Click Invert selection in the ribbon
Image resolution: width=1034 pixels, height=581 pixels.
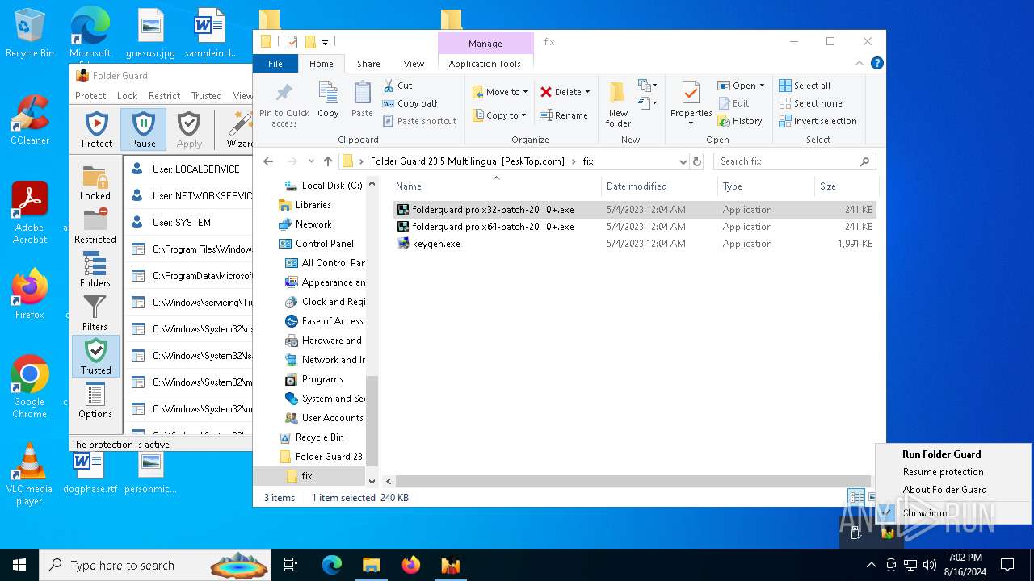point(818,121)
